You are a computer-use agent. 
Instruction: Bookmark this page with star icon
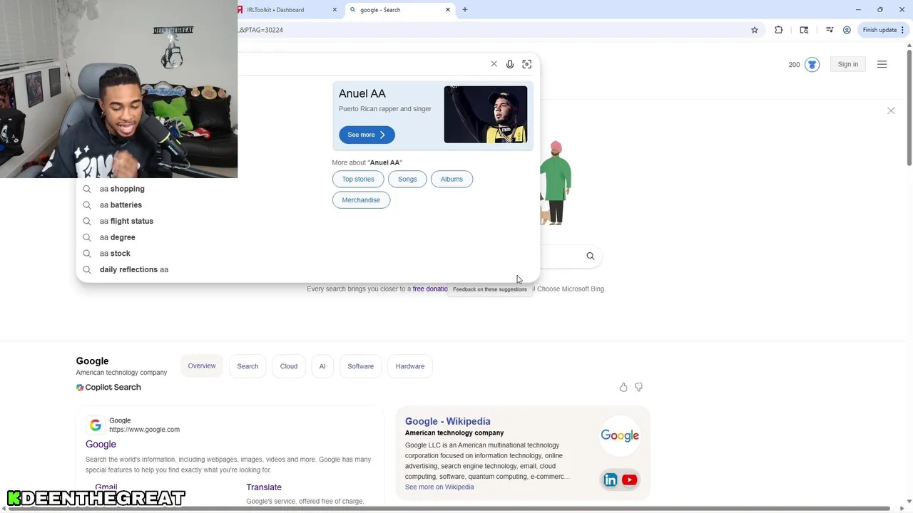[755, 30]
